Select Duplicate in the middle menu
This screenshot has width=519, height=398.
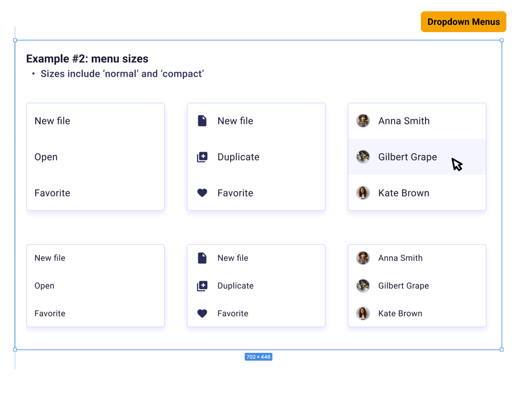point(238,157)
